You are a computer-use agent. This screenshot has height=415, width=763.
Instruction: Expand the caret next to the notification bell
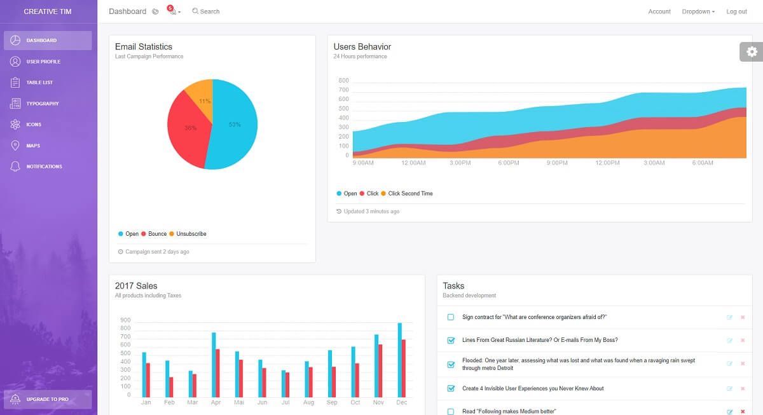(179, 13)
